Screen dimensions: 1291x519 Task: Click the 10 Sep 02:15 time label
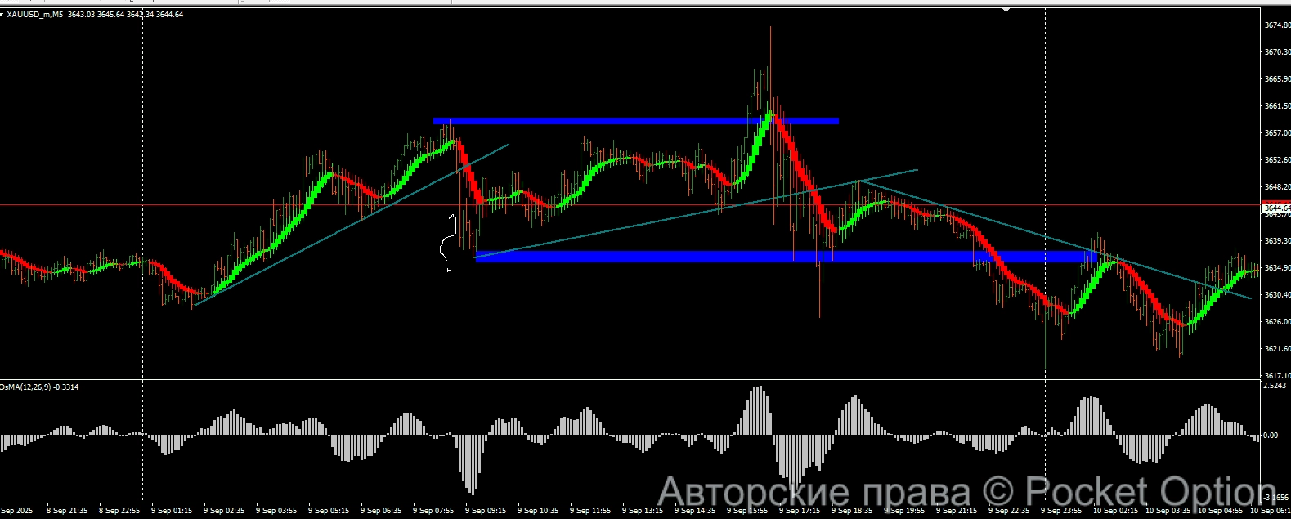(1113, 511)
